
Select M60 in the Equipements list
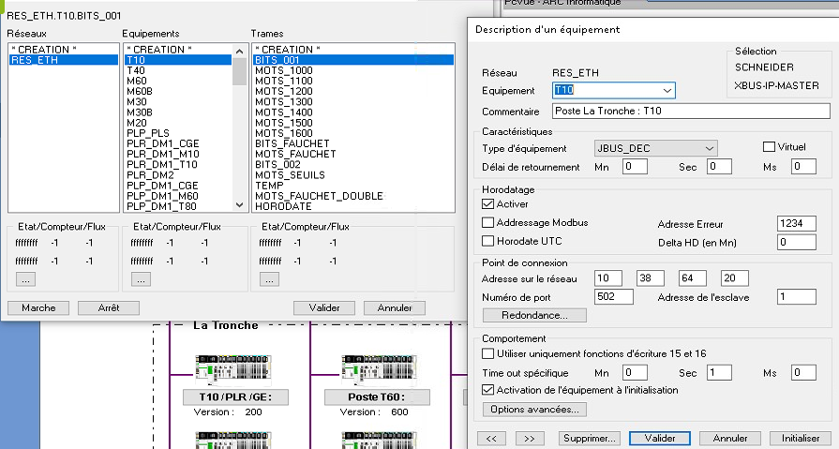(x=137, y=81)
